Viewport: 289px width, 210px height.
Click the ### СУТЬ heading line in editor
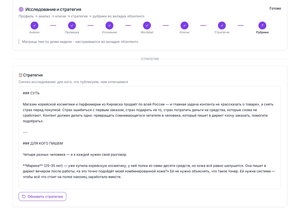[x=31, y=93]
